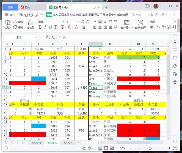The height and width of the screenshot is (153, 182).
Task: Select the Format Painter brush
Action: [30, 22]
